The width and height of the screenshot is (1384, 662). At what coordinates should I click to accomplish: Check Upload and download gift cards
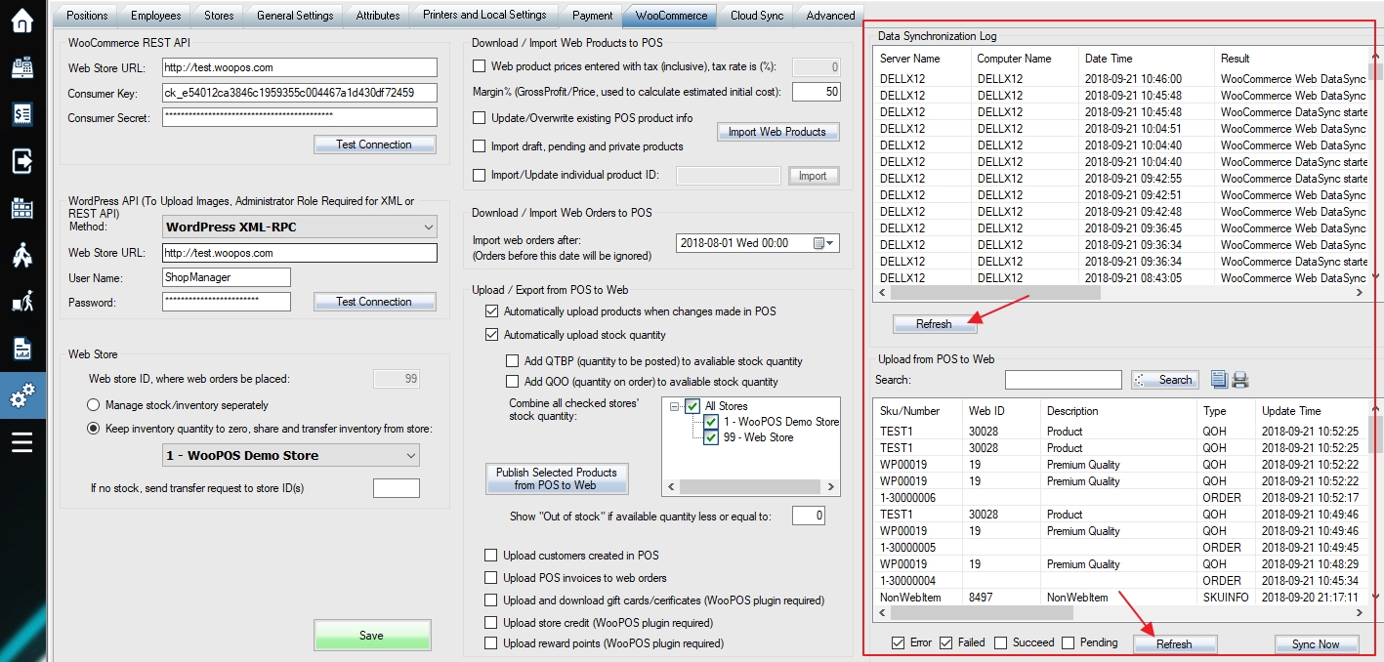[x=491, y=600]
